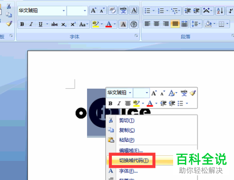Click Character Shading icon in ribbon

pos(123,24)
